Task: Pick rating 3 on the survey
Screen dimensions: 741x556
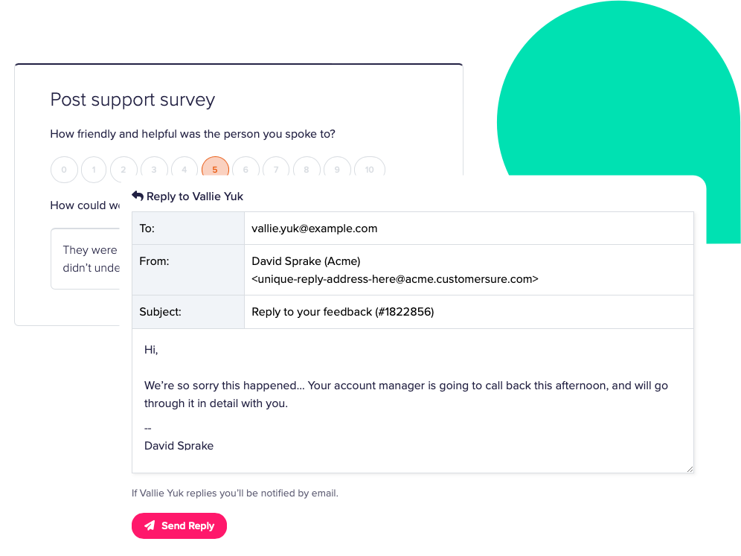Action: click(154, 168)
